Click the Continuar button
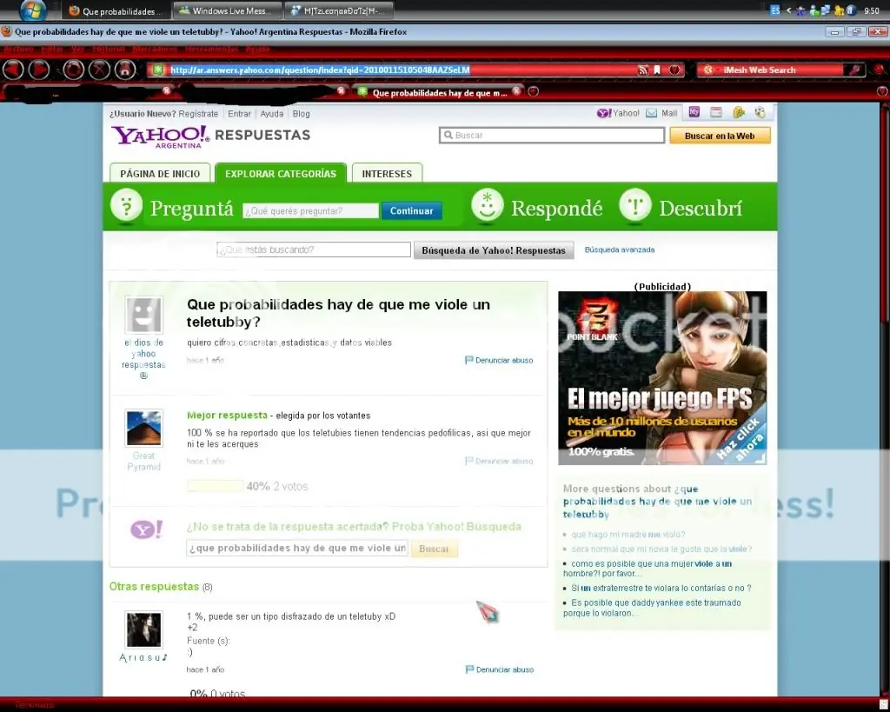Screen dimensions: 890x712 (411, 210)
